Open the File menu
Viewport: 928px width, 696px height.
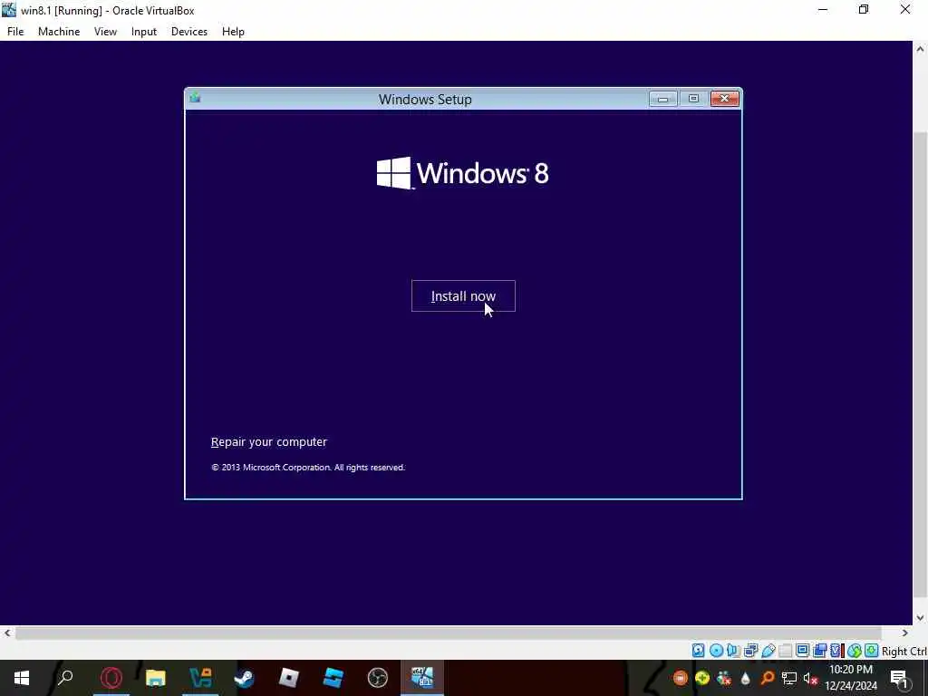coord(15,32)
